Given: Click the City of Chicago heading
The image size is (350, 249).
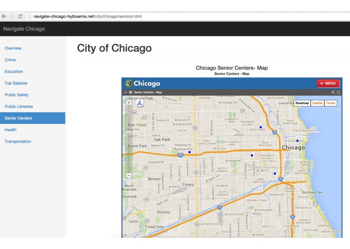Looking at the screenshot, I should [x=114, y=48].
